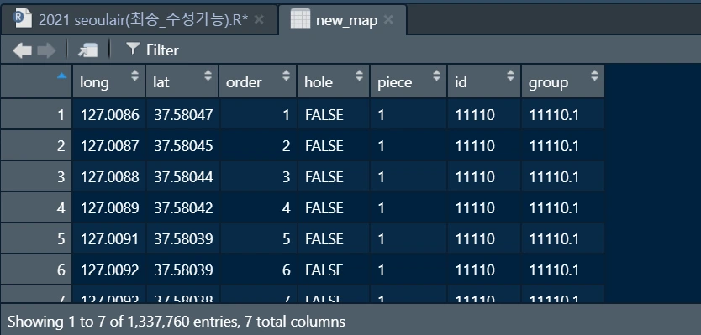Sort by the piece column arrows
Viewport: 701px width, 335px height.
pyautogui.click(x=437, y=76)
